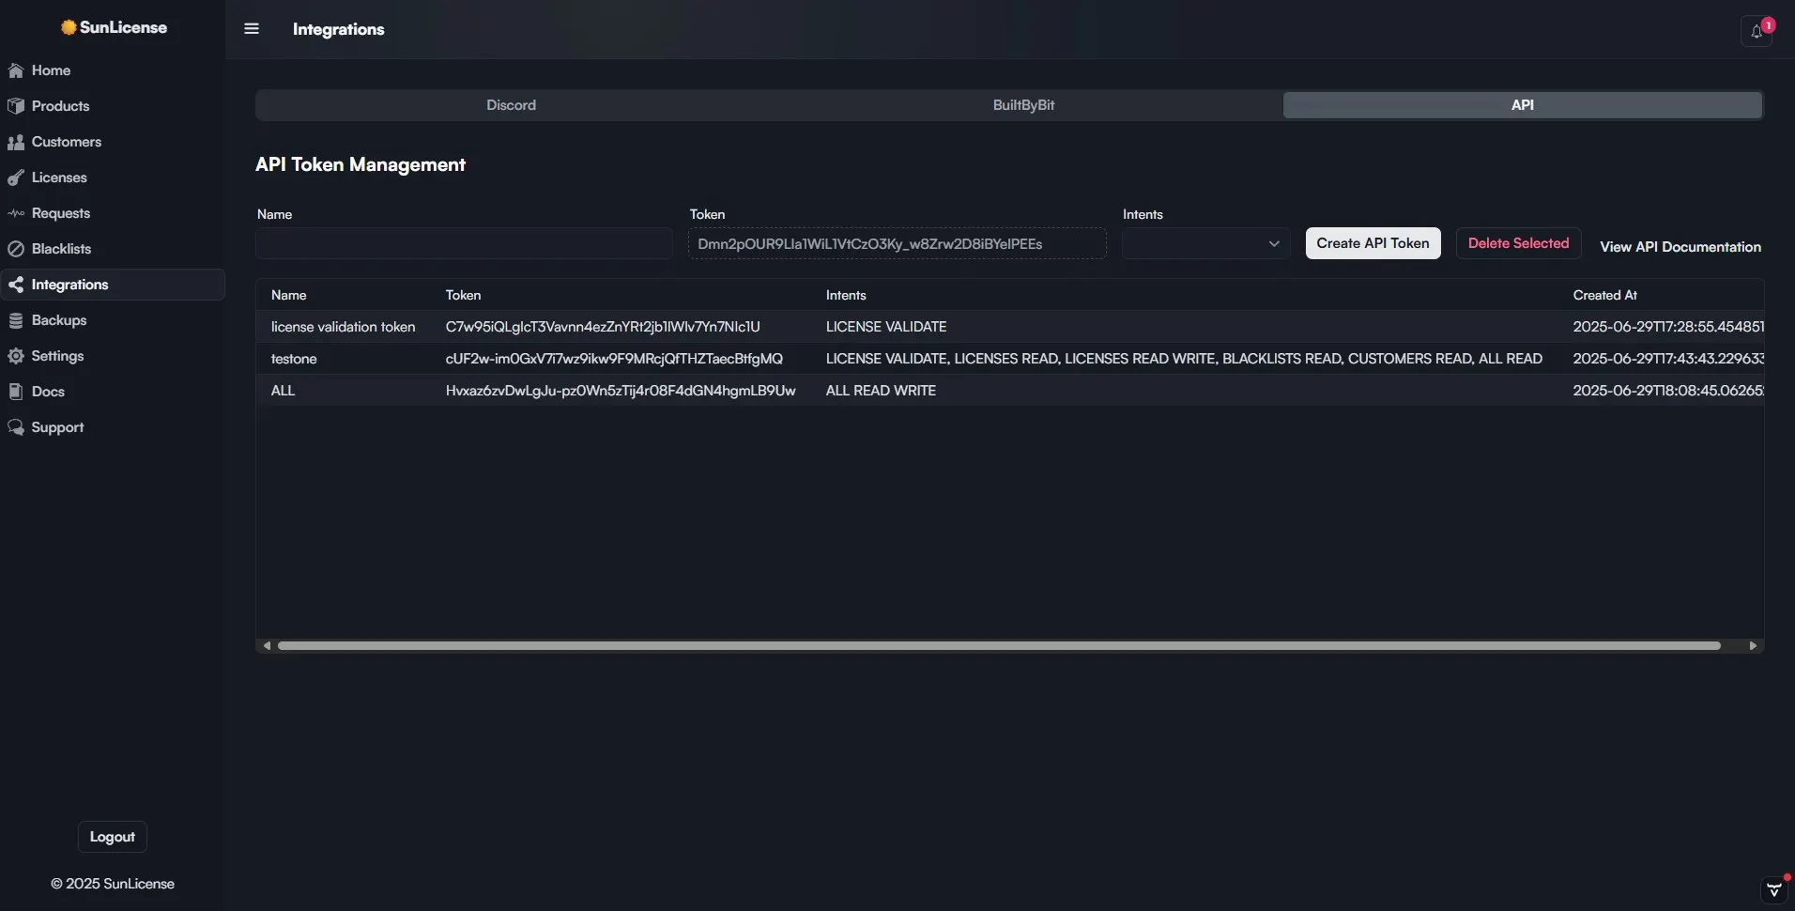Click the Home house icon
The width and height of the screenshot is (1795, 911).
[16, 70]
